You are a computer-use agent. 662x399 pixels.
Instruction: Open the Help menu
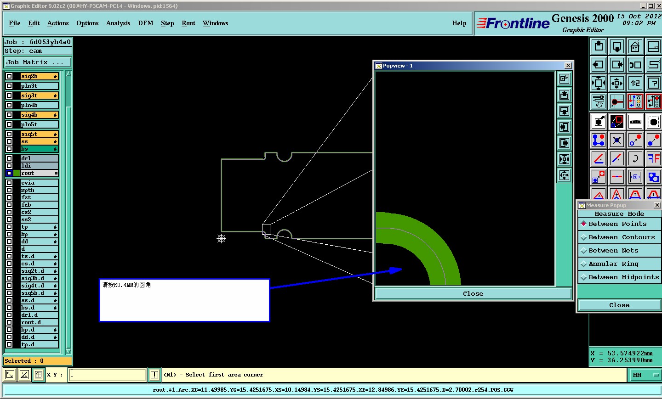click(x=459, y=23)
